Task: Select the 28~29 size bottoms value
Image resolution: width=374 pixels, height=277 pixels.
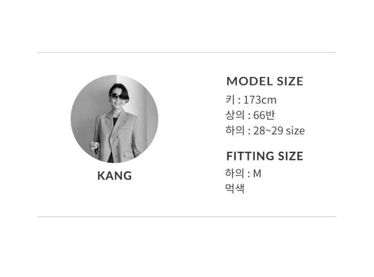Action: click(279, 131)
